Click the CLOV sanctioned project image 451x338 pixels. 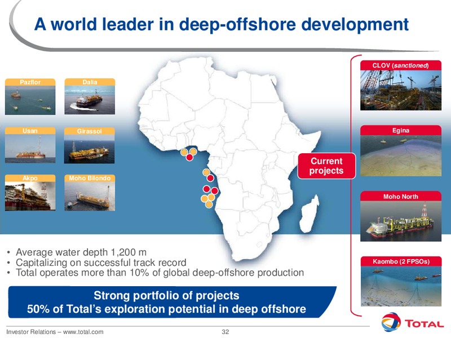pos(401,90)
